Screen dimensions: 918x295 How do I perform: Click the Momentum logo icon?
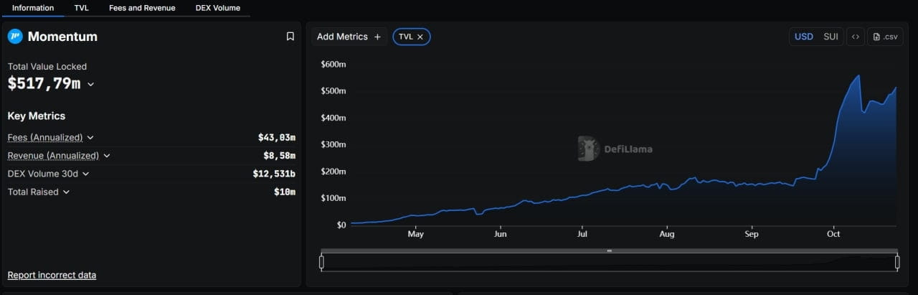[x=15, y=37]
